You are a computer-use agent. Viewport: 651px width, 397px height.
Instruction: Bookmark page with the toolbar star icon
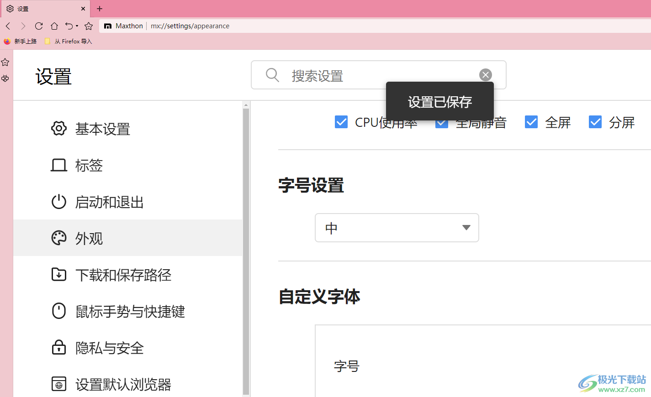tap(89, 26)
